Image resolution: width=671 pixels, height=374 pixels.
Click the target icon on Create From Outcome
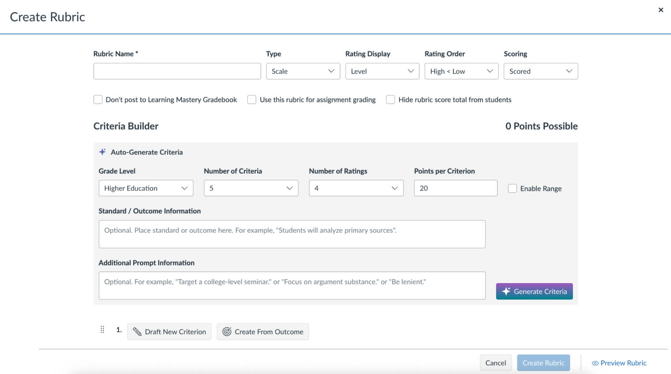pos(227,332)
